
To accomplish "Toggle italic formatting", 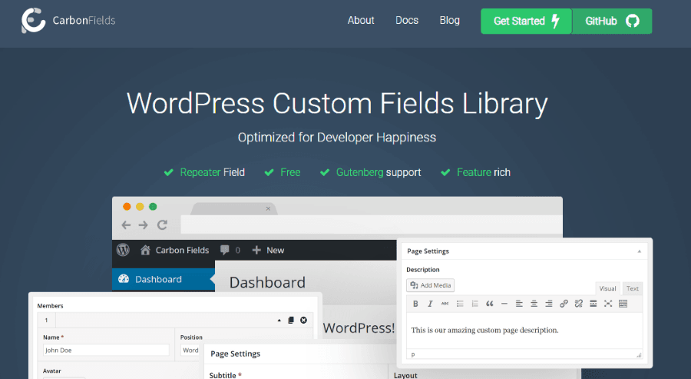I will [430, 304].
